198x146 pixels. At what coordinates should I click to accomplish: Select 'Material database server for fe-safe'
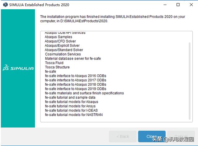[x=73, y=58]
